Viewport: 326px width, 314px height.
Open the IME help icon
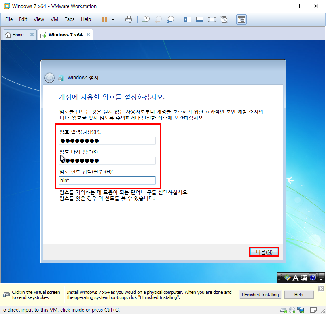313,278
